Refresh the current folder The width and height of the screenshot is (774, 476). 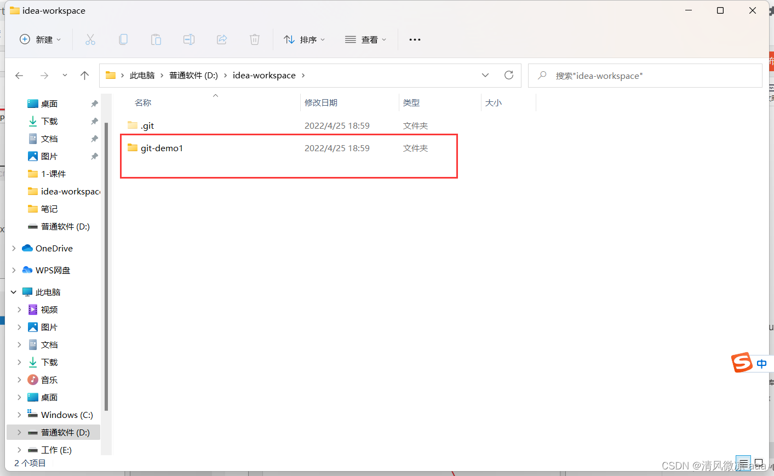tap(509, 76)
